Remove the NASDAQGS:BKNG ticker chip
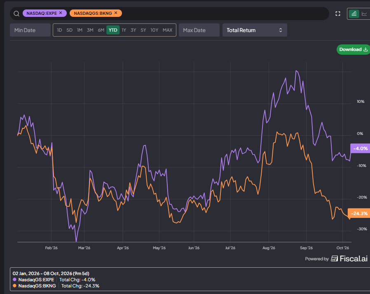The height and width of the screenshot is (294, 370). [x=116, y=13]
